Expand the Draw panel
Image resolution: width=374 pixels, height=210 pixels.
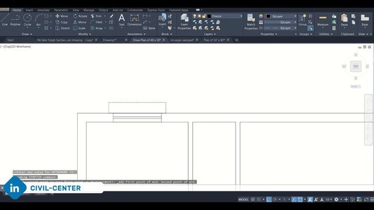[x=27, y=34]
